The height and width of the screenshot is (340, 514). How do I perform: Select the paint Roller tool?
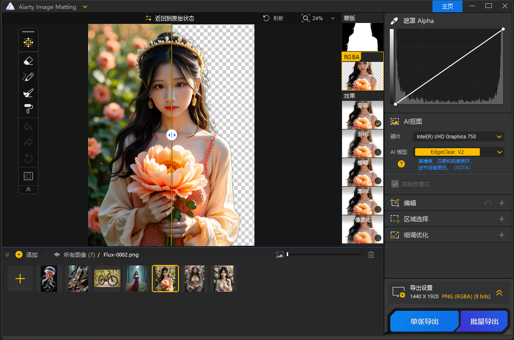tap(28, 108)
